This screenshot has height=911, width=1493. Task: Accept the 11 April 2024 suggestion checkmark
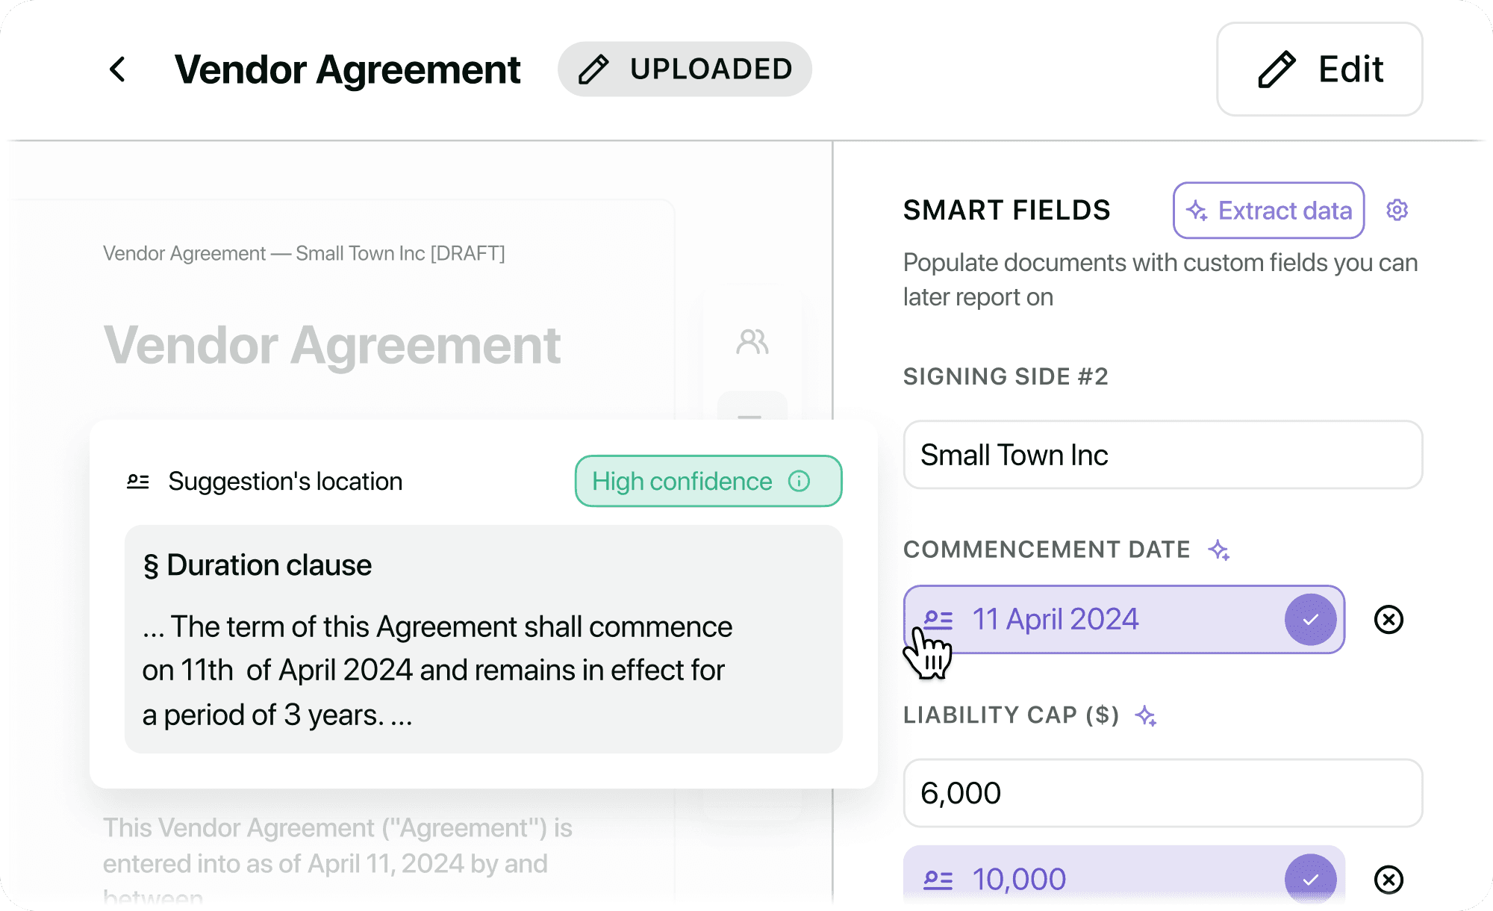click(x=1310, y=620)
